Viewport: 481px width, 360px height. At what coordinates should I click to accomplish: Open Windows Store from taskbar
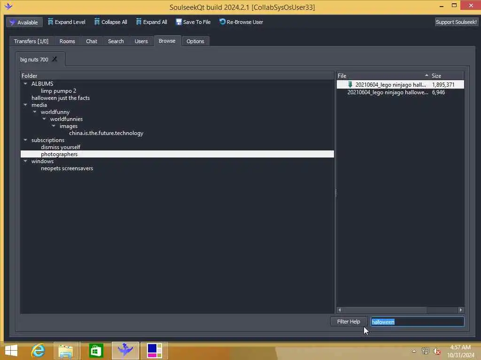96,351
